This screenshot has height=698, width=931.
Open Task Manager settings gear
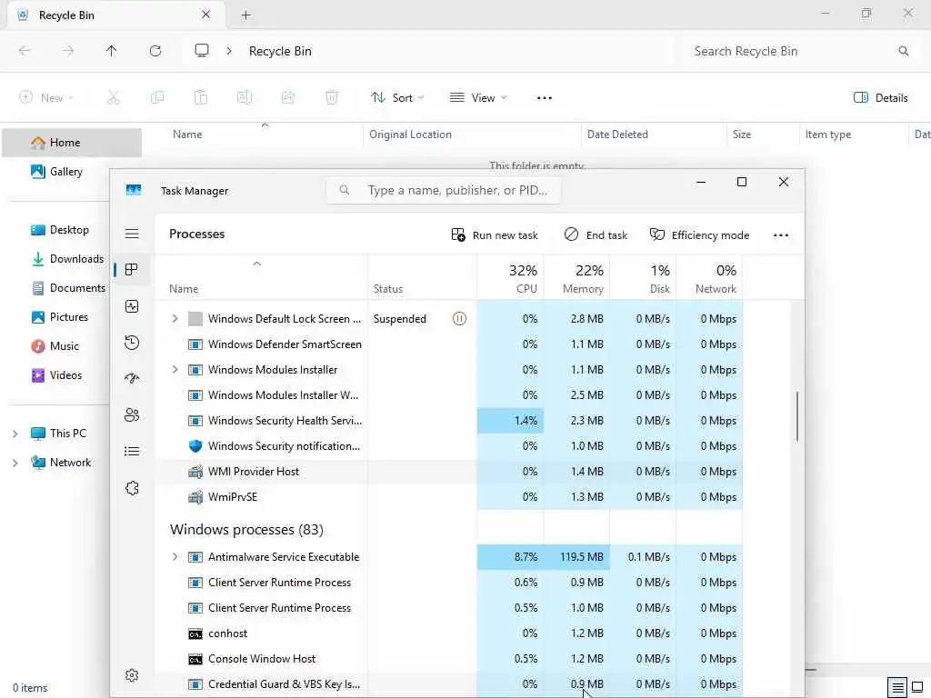pyautogui.click(x=132, y=675)
